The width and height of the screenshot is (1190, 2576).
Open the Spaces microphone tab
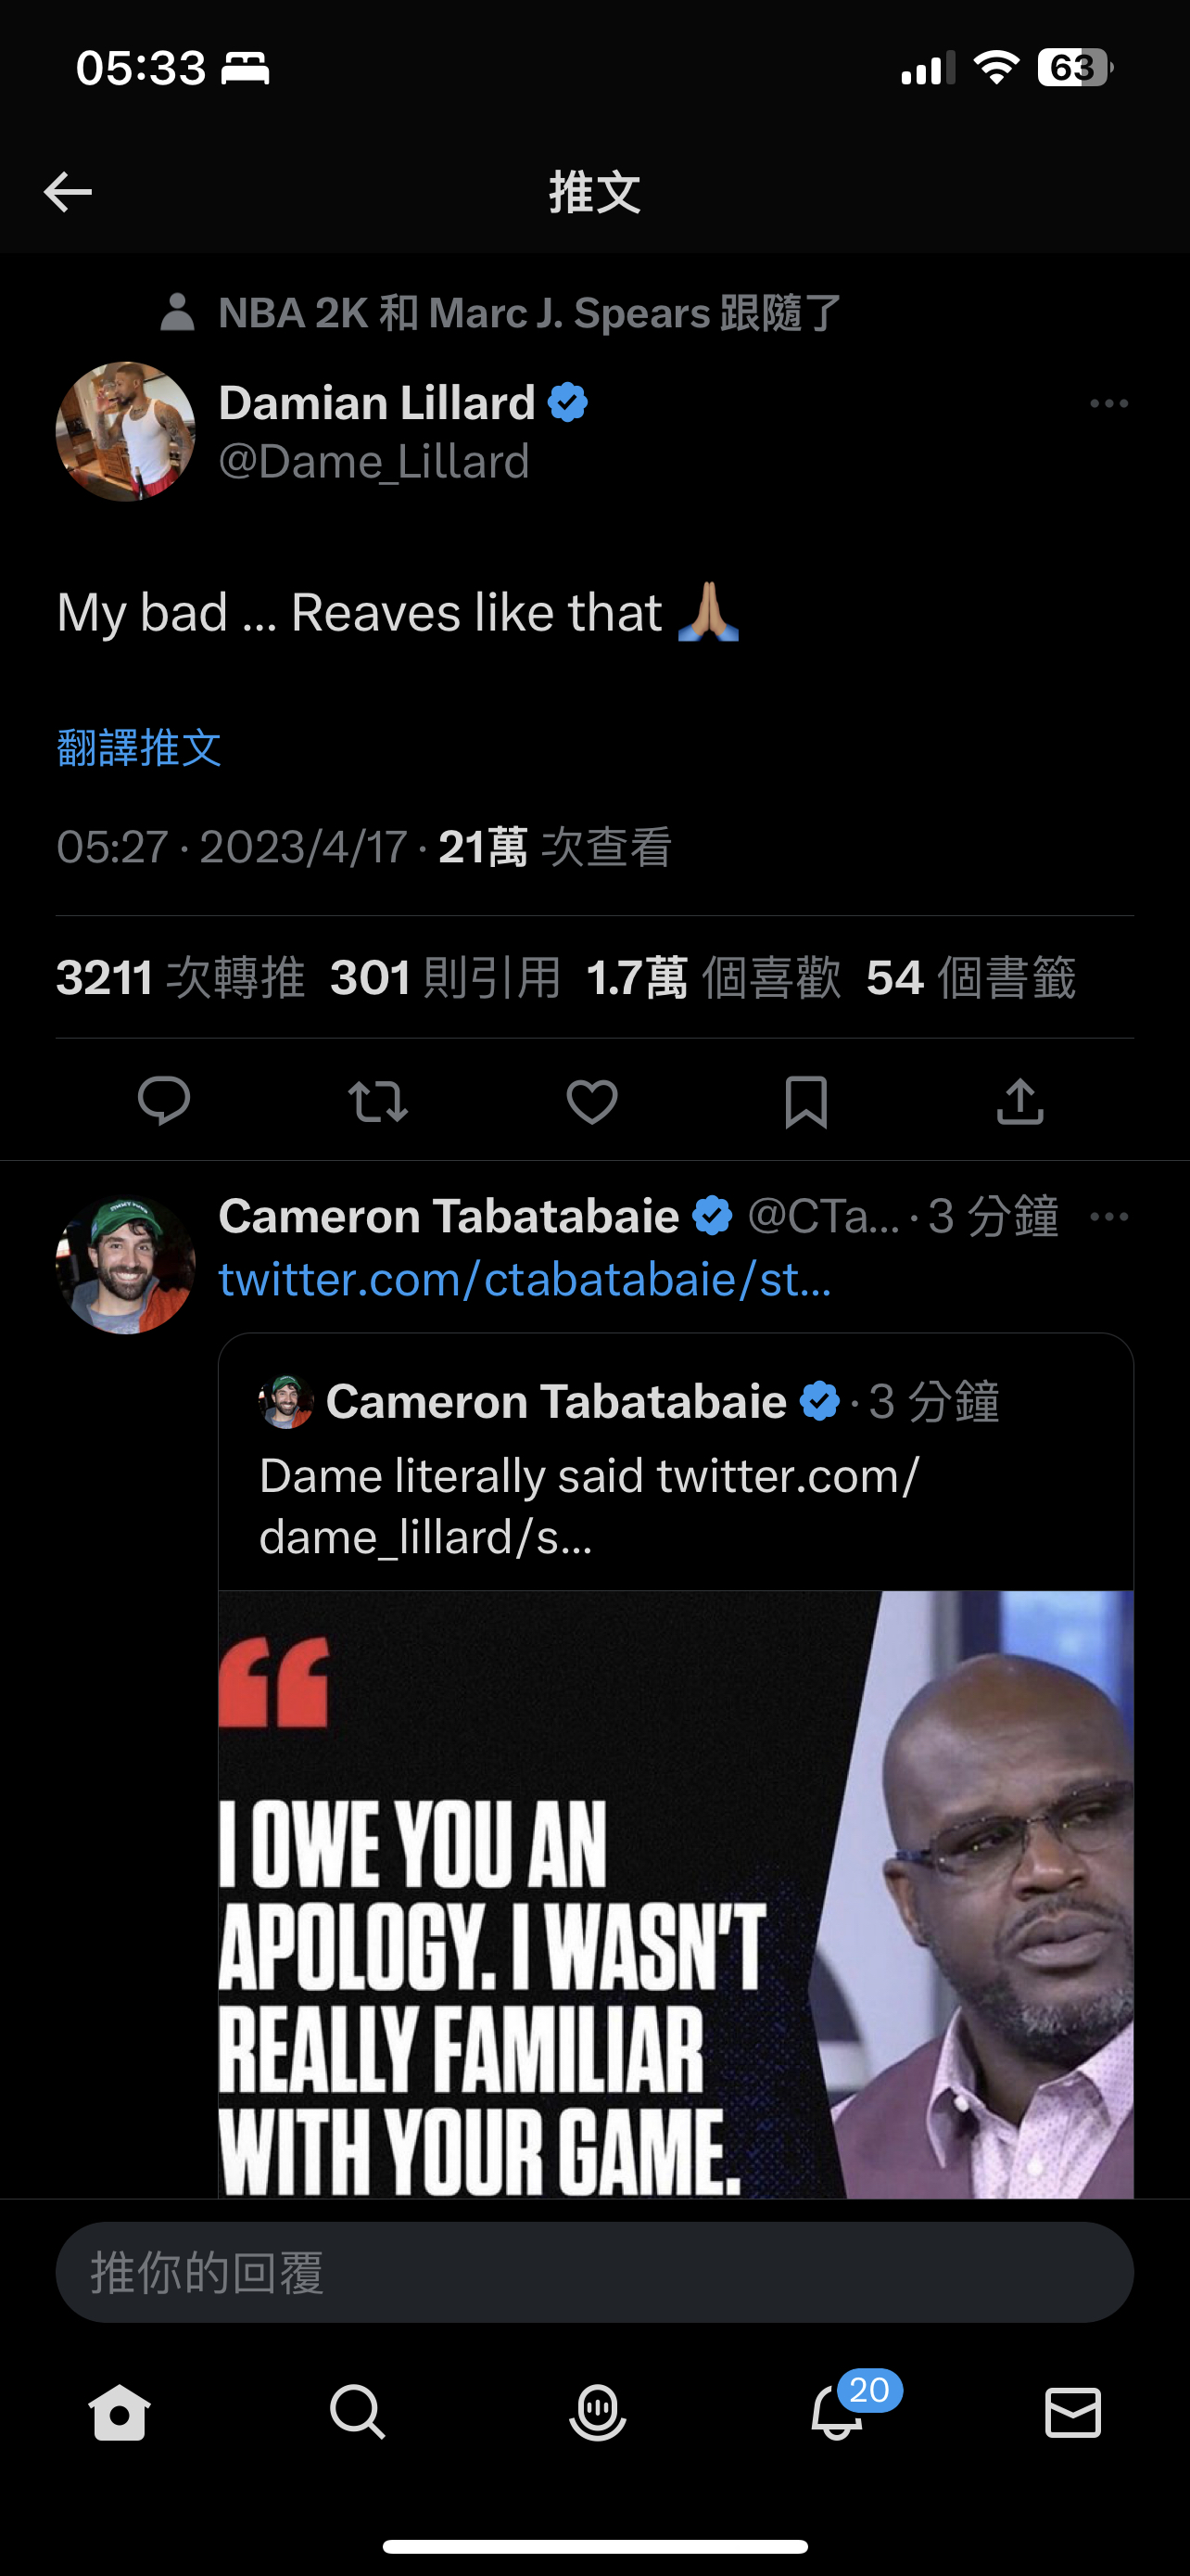[x=597, y=2412]
